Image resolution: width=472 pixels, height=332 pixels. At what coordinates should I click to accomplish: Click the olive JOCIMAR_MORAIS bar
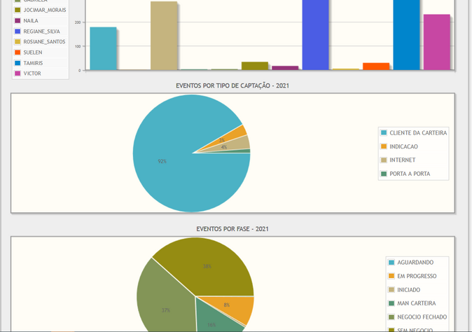(x=255, y=66)
